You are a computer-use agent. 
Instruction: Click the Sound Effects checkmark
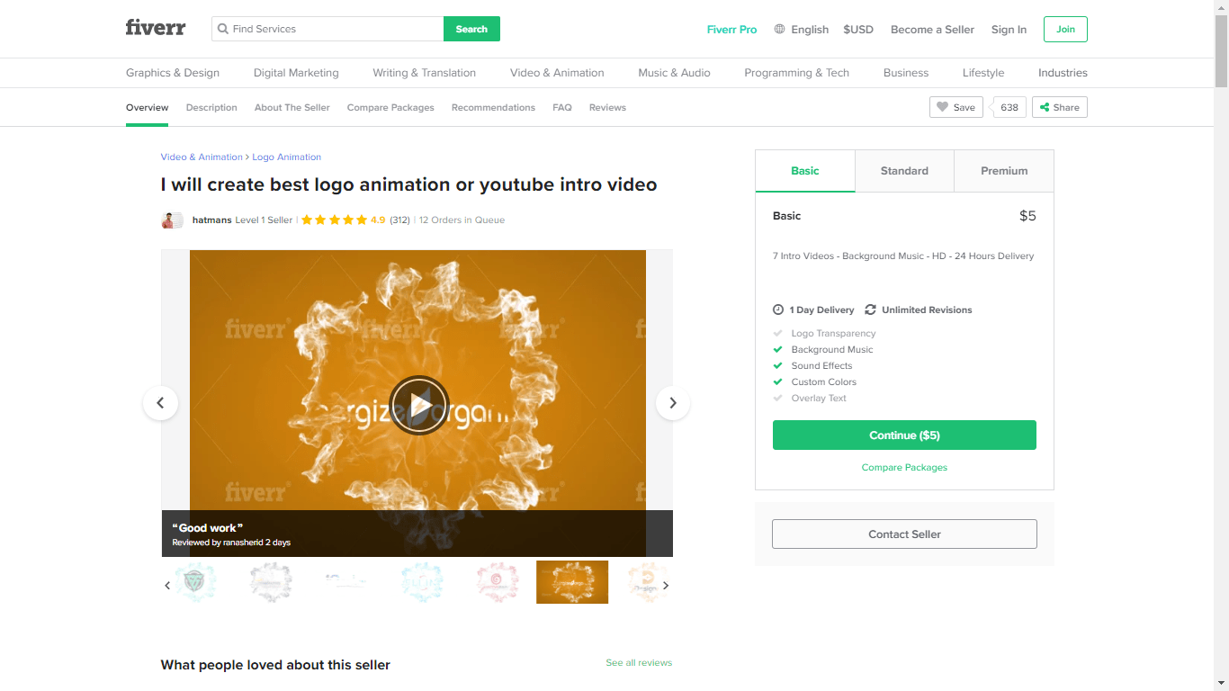click(778, 365)
